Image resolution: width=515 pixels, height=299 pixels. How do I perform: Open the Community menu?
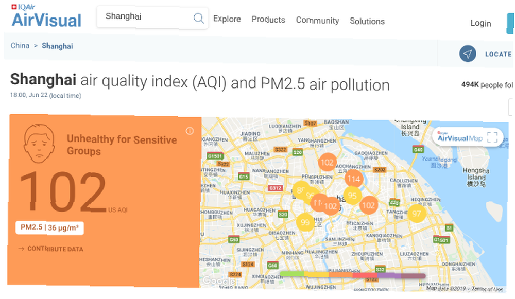317,21
